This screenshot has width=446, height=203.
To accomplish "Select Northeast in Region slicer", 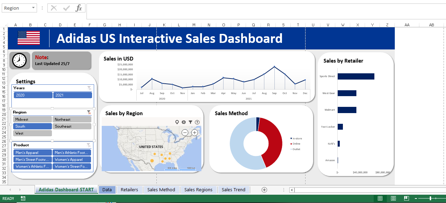I will [x=72, y=119].
